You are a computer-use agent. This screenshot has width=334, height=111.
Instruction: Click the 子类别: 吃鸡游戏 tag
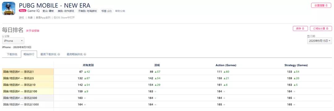pyautogui.click(x=87, y=11)
